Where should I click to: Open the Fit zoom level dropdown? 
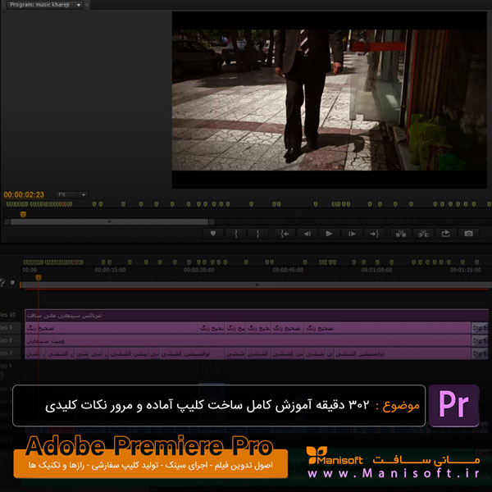[72, 195]
